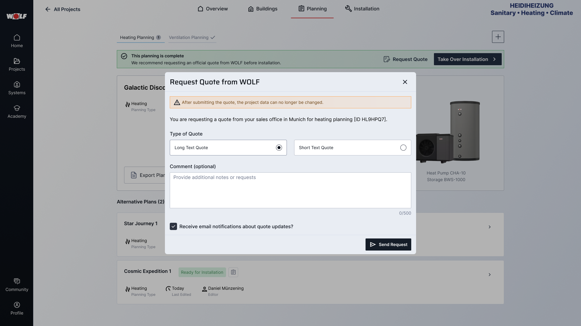The width and height of the screenshot is (581, 326).
Task: Open the Community section
Action: [17, 284]
